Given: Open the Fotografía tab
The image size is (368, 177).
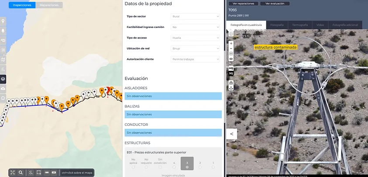Looking at the screenshot, I should (277, 24).
